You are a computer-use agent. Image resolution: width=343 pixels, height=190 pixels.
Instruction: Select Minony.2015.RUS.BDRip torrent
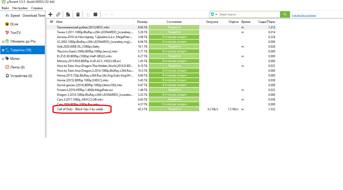(x=89, y=61)
